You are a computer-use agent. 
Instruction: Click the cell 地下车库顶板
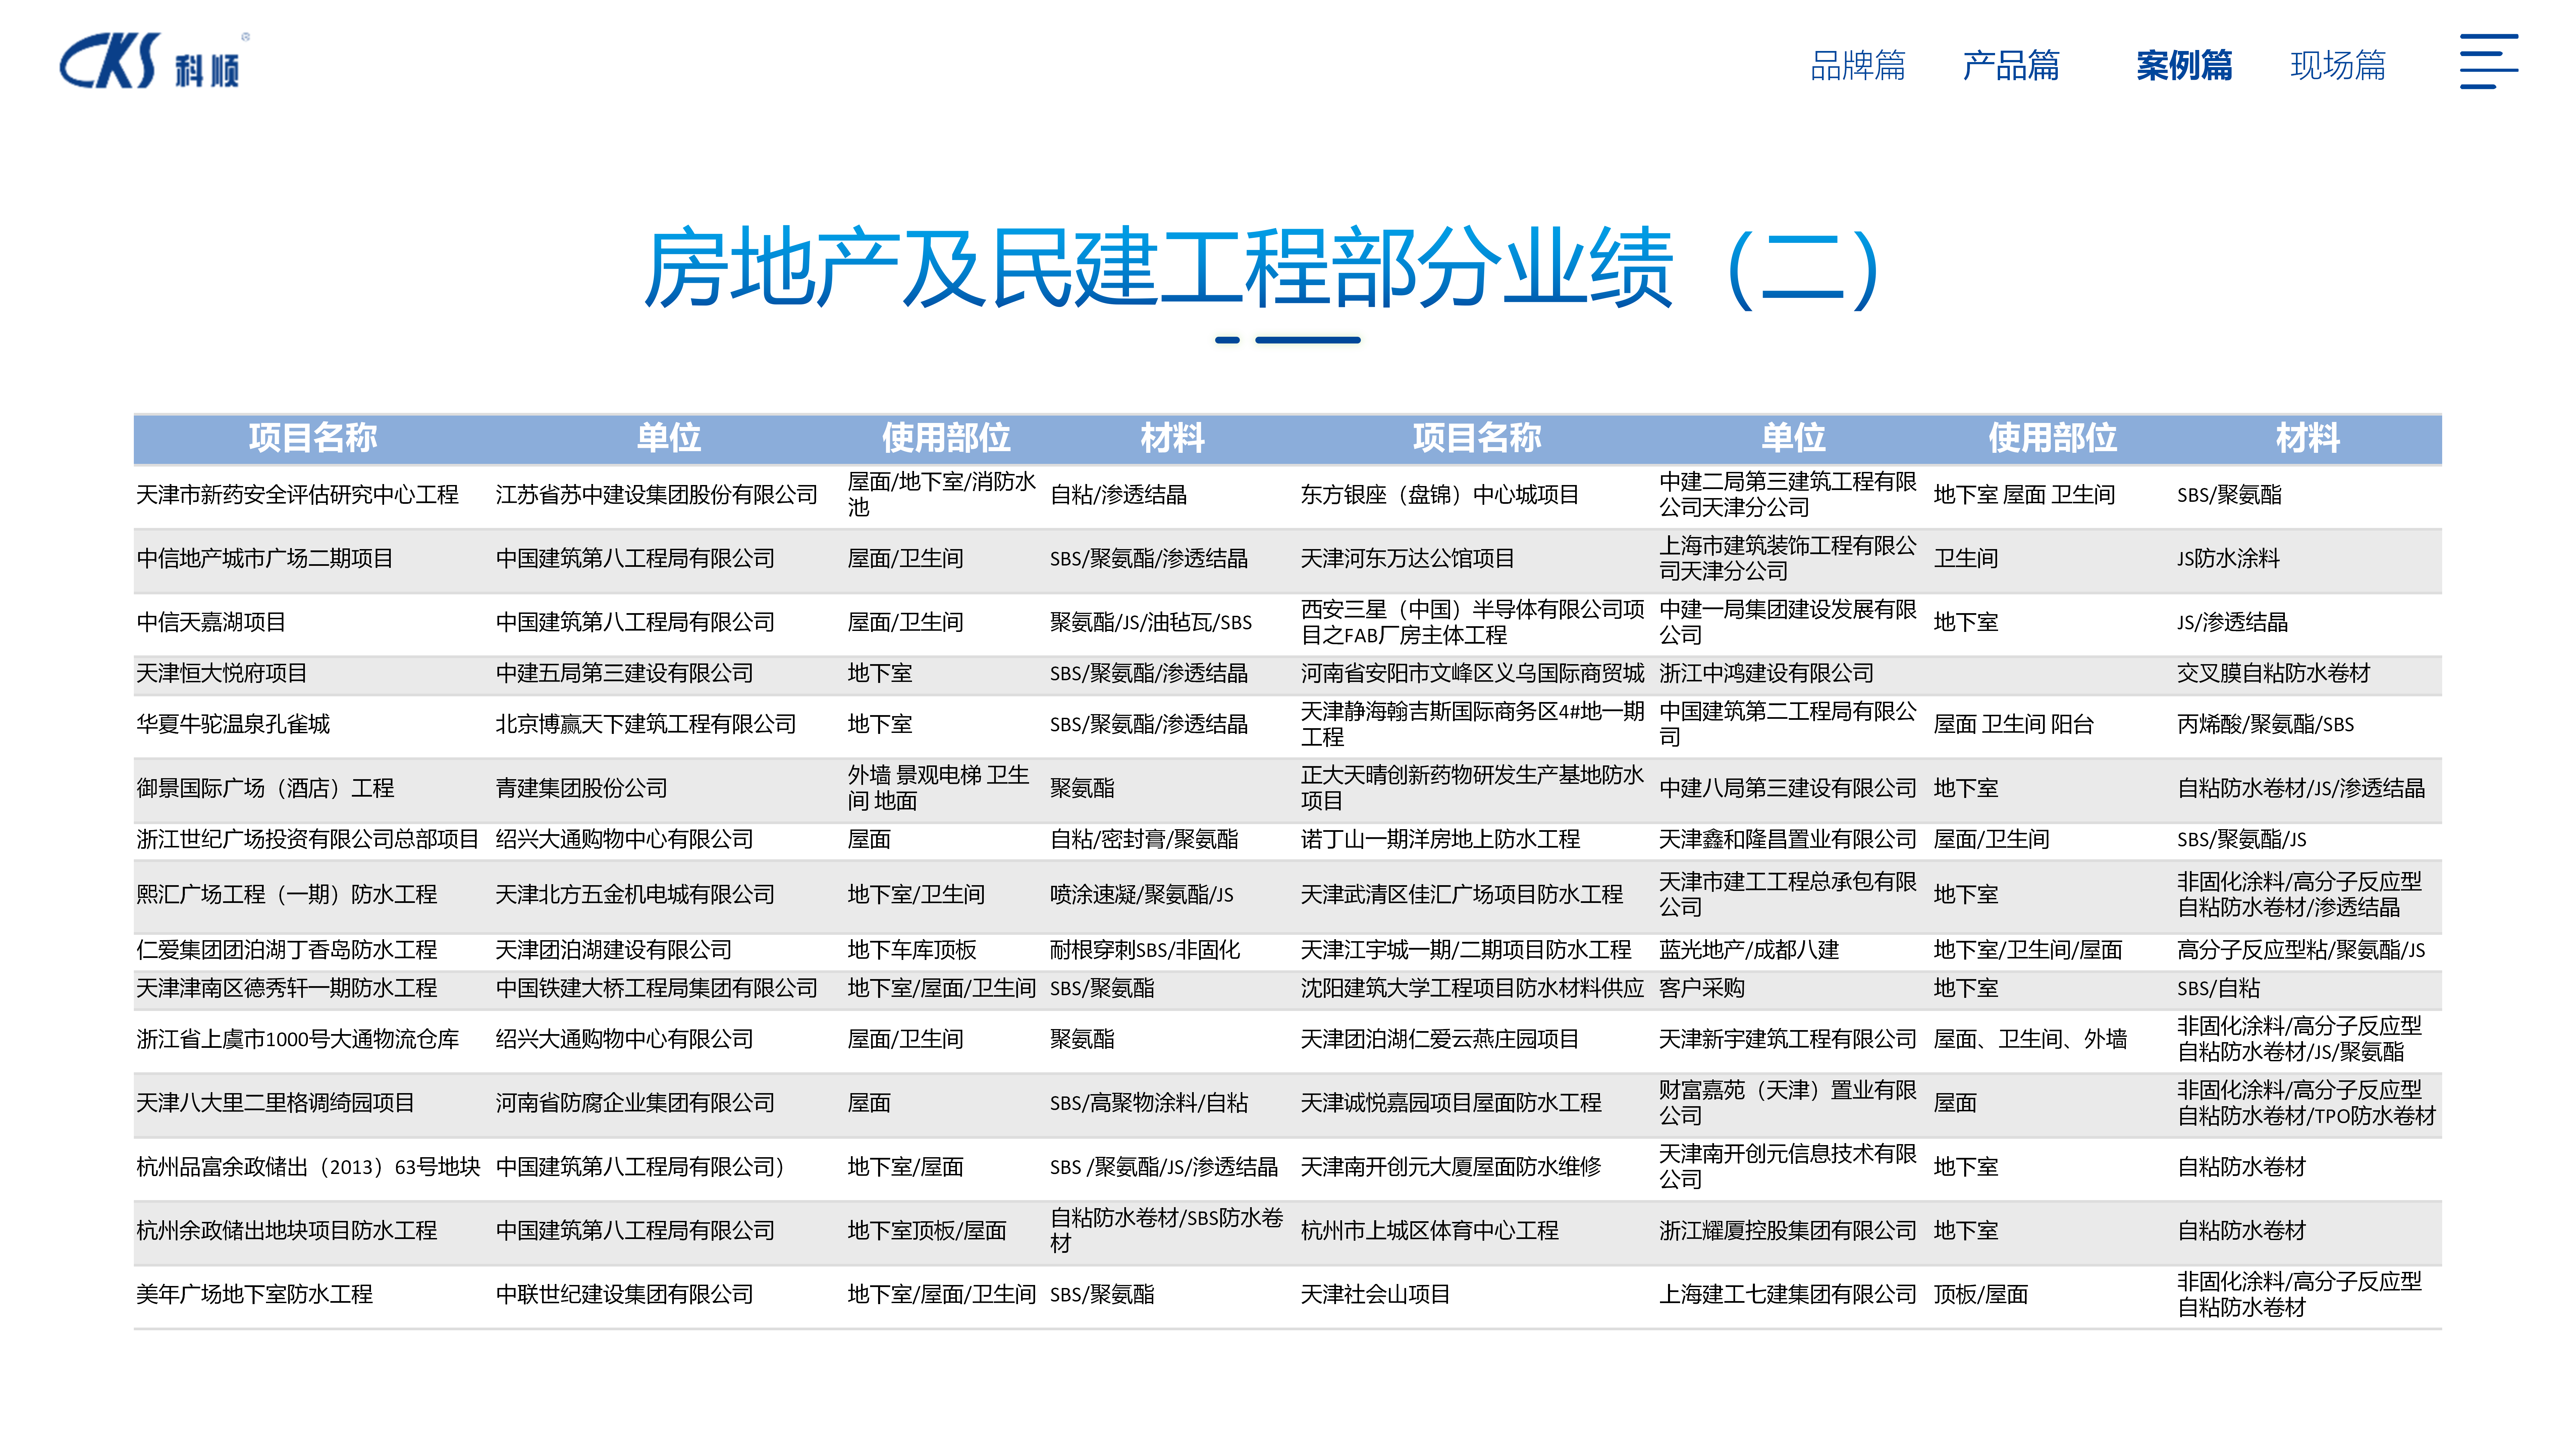click(912, 950)
